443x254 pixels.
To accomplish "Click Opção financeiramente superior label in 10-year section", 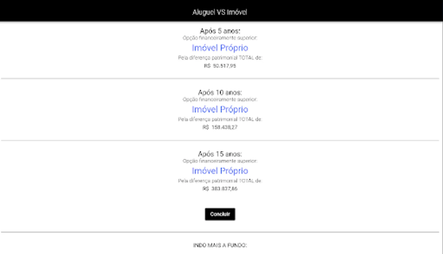I will click(x=220, y=99).
